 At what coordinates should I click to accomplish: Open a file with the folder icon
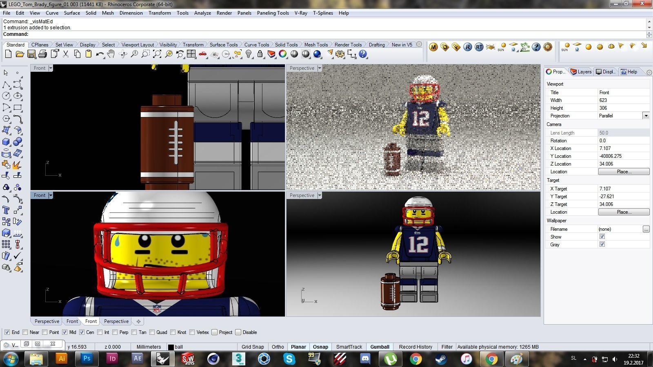[20, 54]
